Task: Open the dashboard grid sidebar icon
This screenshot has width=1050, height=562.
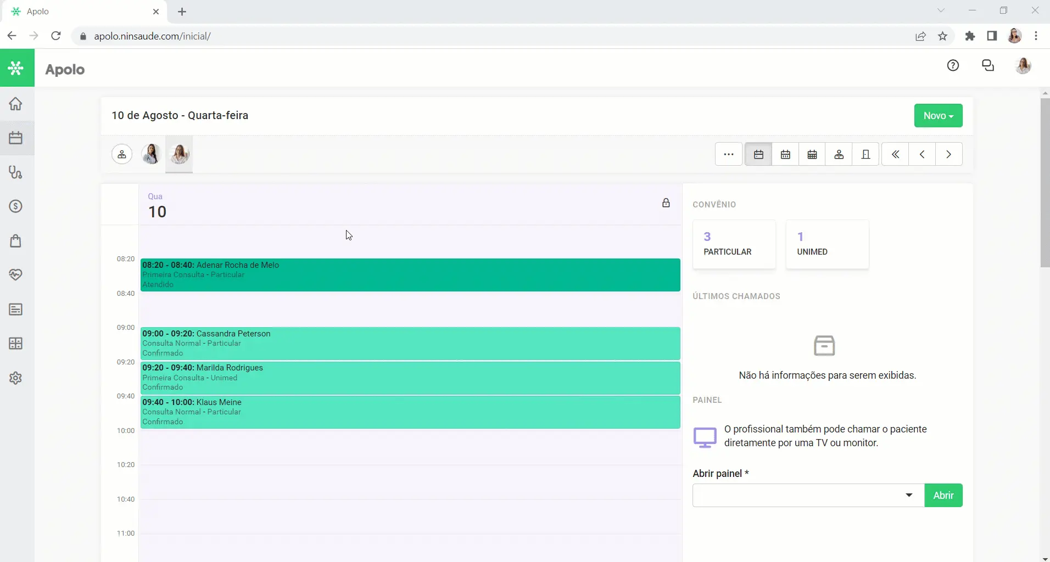Action: click(x=16, y=344)
